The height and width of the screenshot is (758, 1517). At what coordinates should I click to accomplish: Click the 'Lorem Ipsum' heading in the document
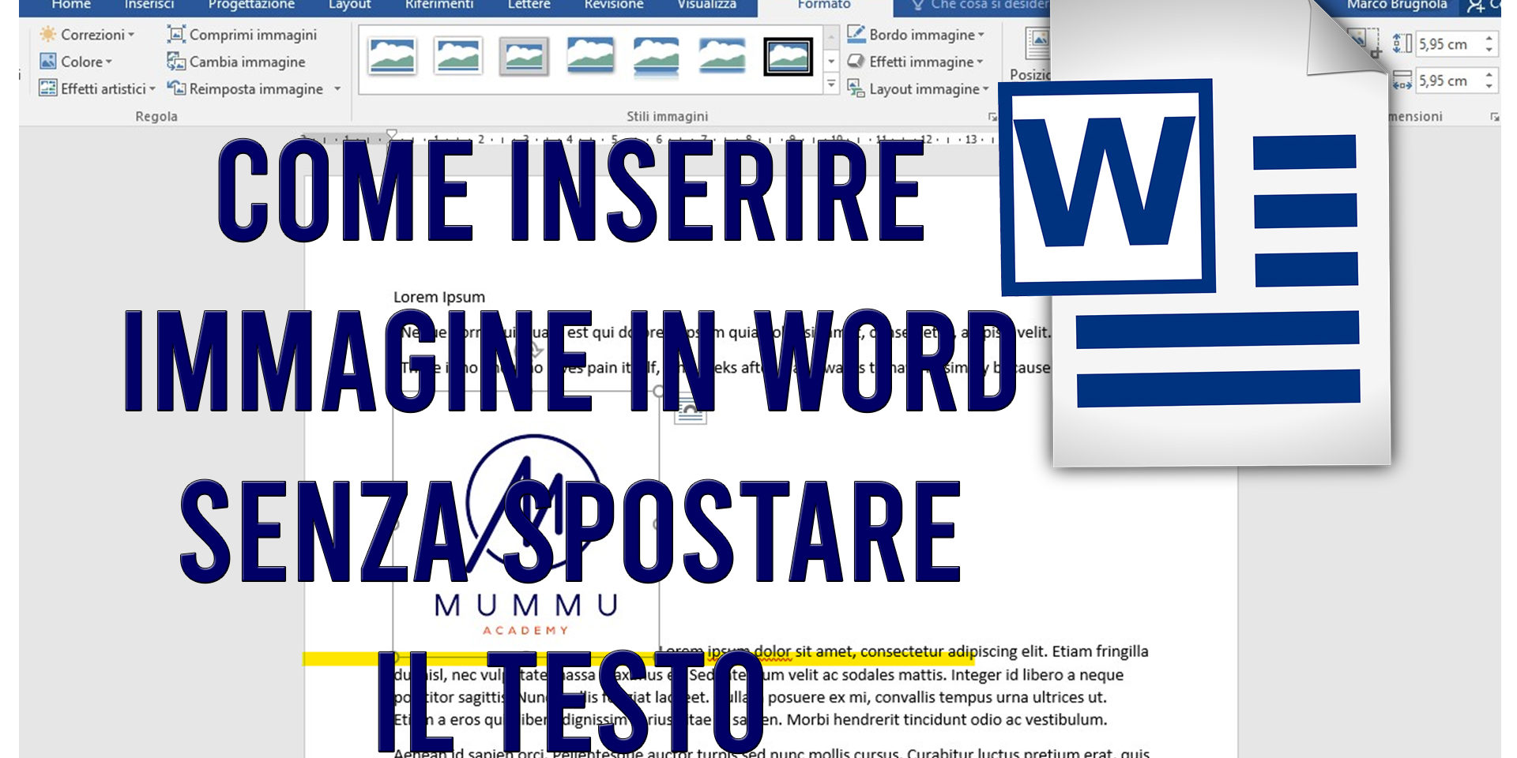pos(439,297)
